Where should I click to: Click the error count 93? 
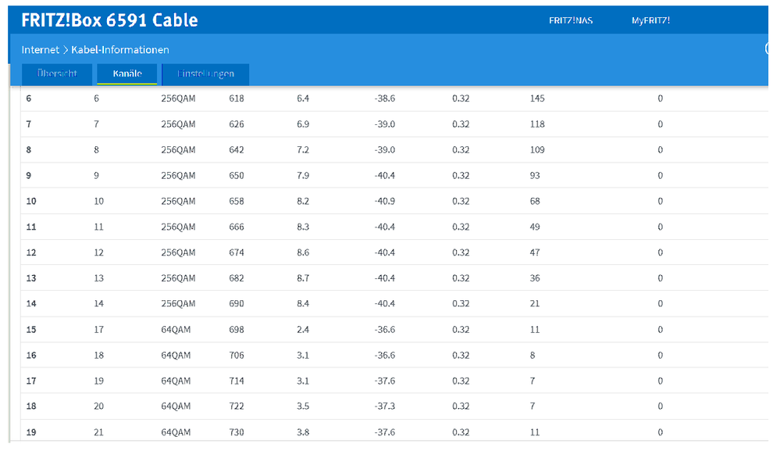(x=535, y=176)
